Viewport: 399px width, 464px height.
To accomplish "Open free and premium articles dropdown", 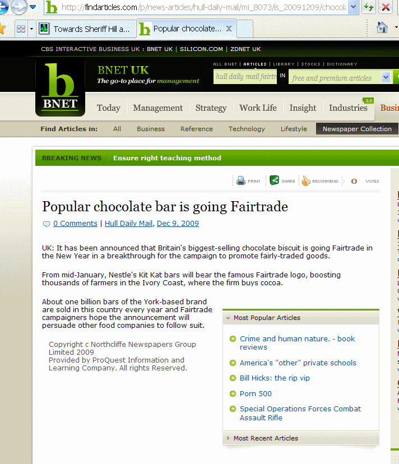I will tap(386, 77).
